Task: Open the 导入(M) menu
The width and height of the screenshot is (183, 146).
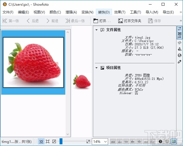Action: coord(152,12)
